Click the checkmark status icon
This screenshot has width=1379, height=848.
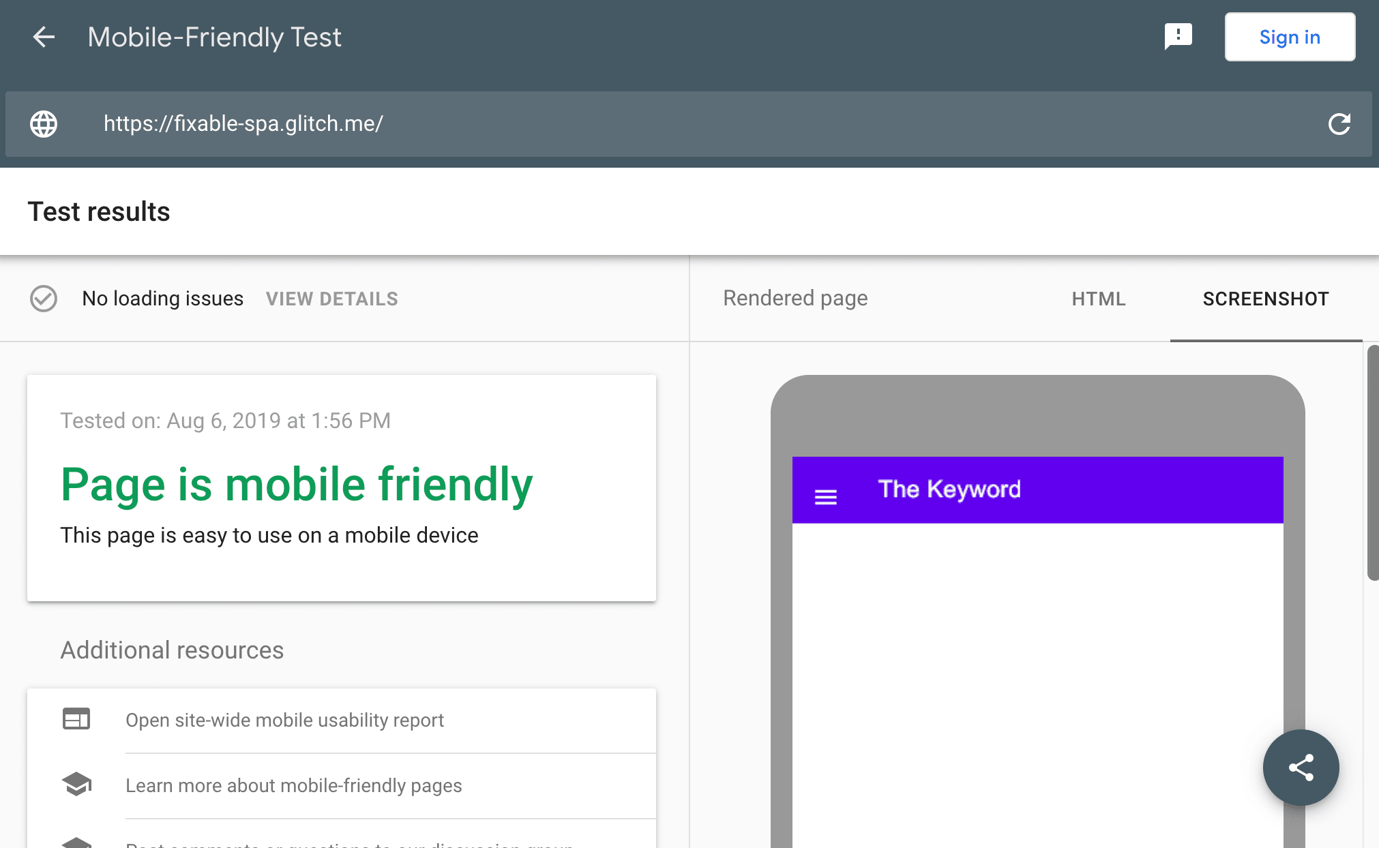click(42, 299)
